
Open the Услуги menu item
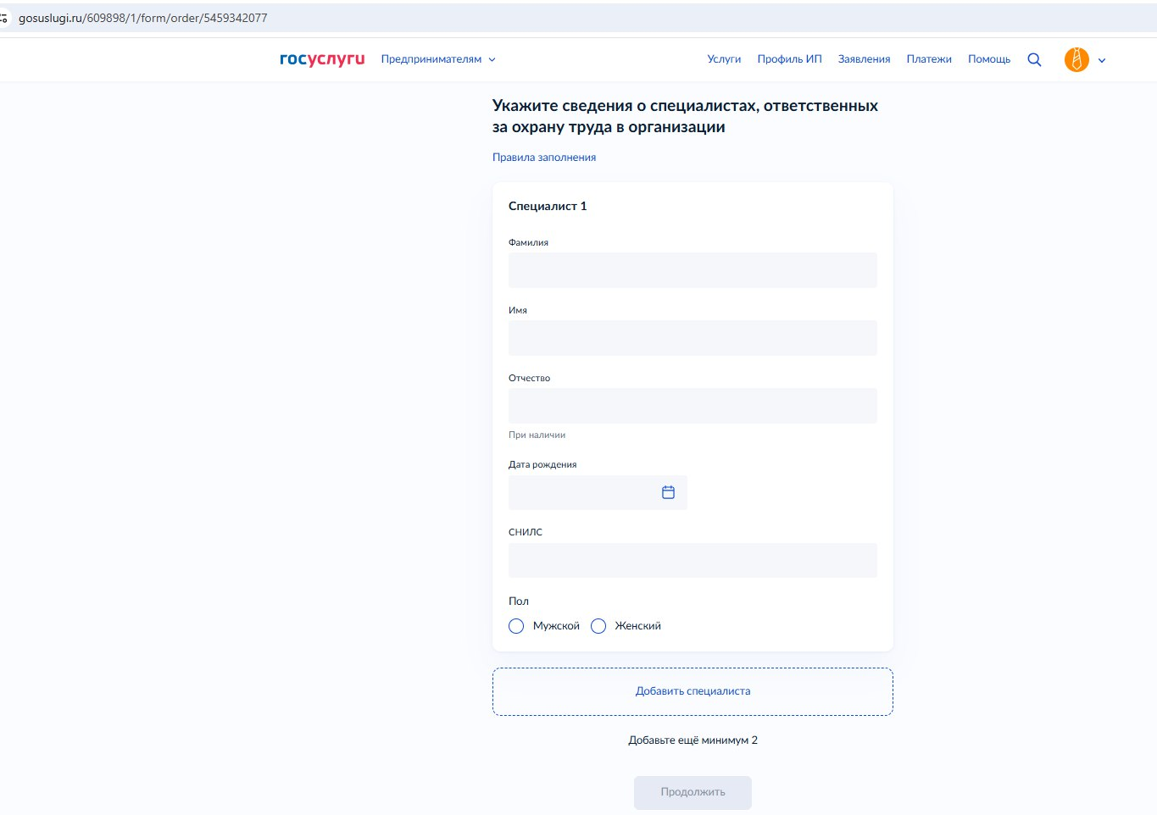click(724, 59)
